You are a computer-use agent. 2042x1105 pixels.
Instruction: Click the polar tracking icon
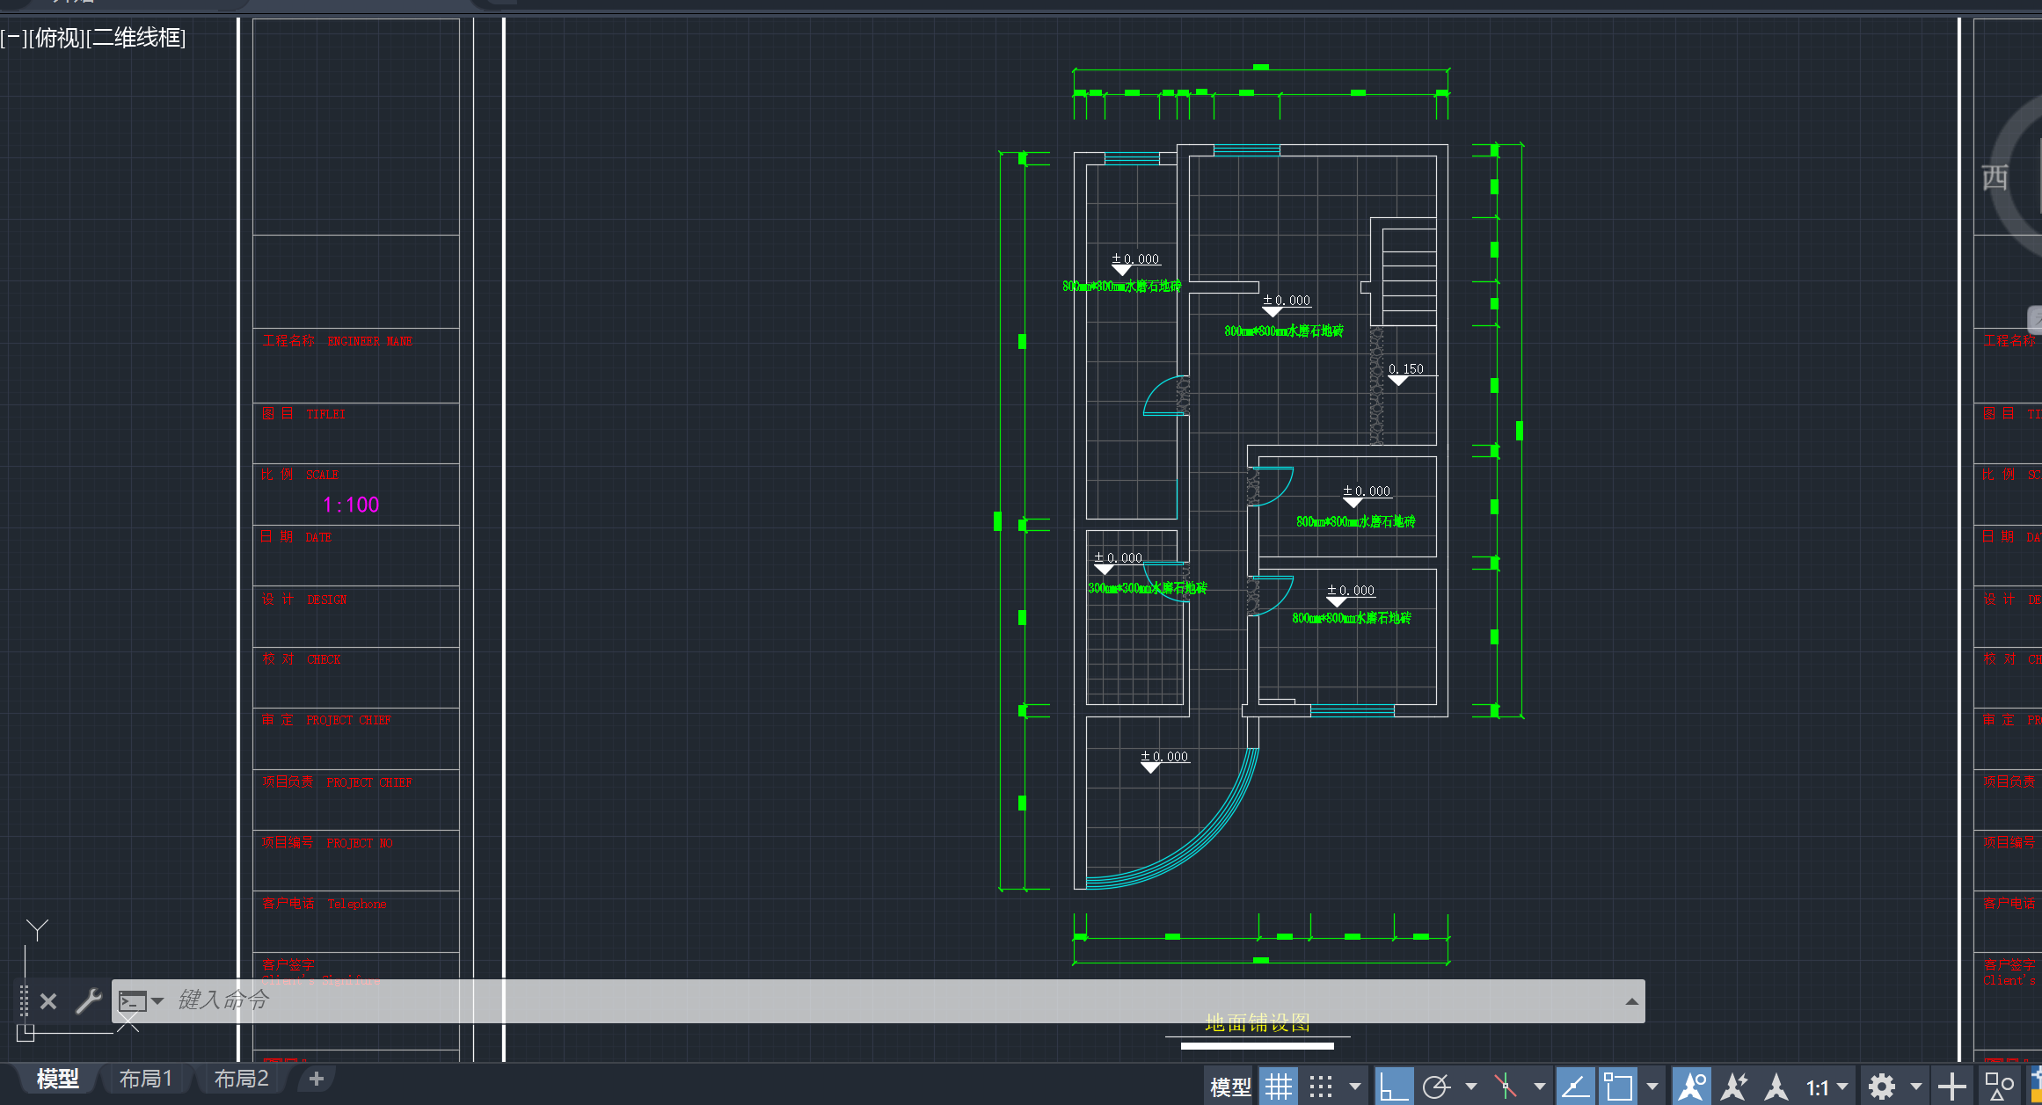(x=1436, y=1087)
